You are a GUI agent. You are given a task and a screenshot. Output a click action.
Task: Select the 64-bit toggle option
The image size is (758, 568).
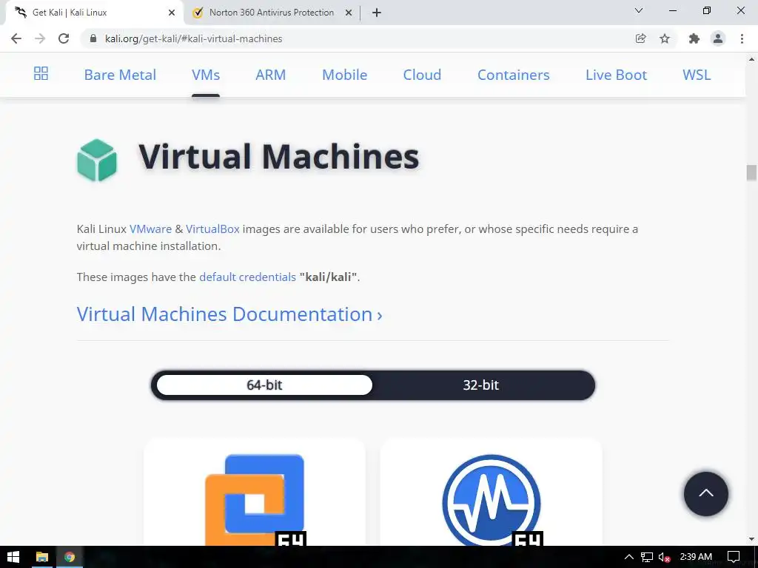pyautogui.click(x=264, y=385)
